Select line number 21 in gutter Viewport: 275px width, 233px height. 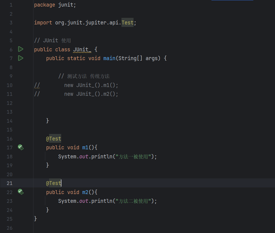[x=10, y=183]
